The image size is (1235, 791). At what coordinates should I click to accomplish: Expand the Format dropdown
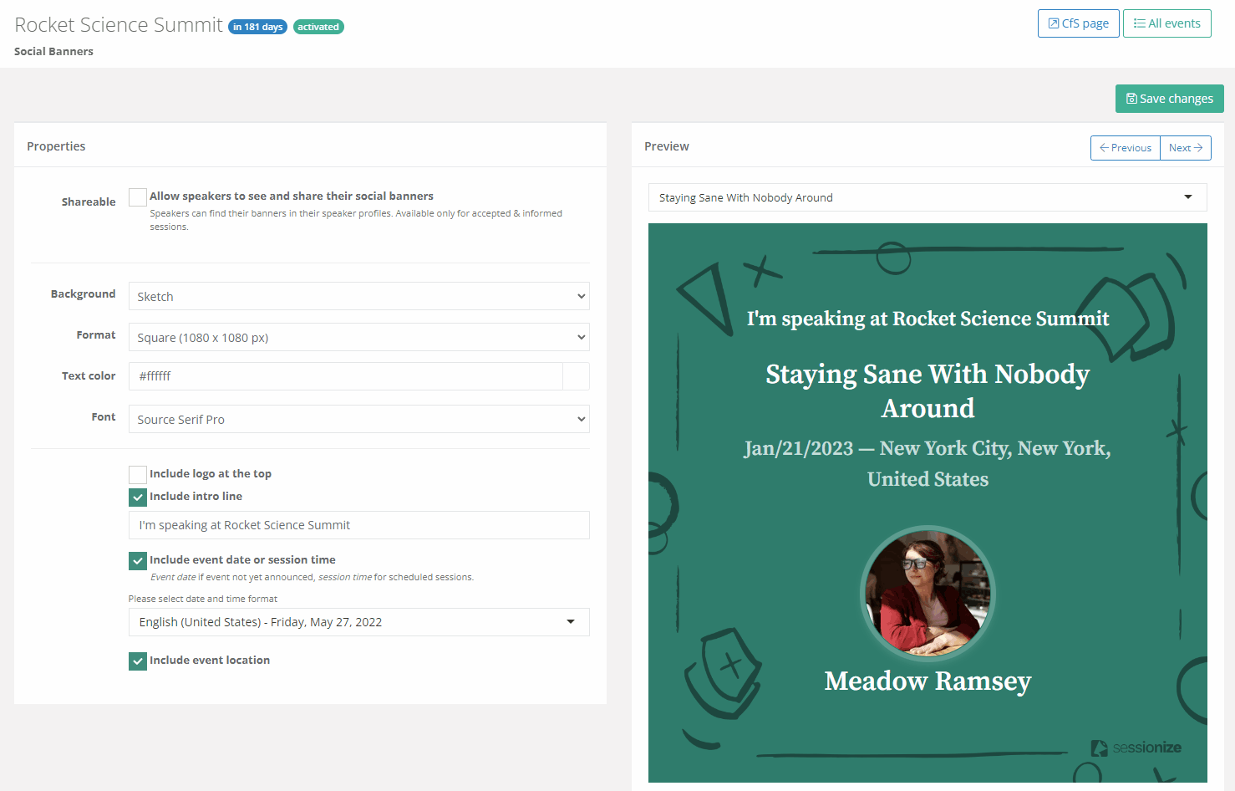pos(358,338)
